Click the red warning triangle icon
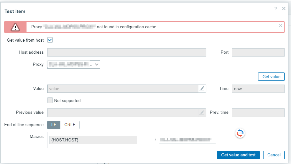Screen dimensions: 291x164 (15, 27)
